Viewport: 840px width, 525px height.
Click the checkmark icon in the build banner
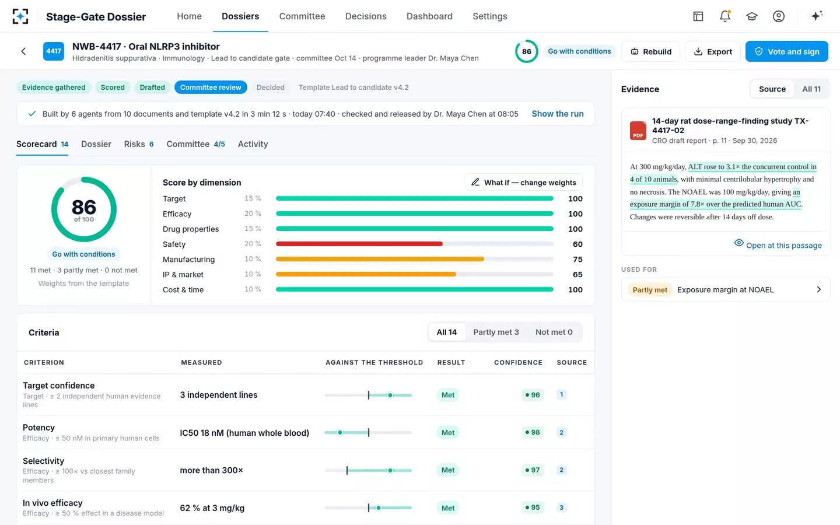pyautogui.click(x=32, y=114)
